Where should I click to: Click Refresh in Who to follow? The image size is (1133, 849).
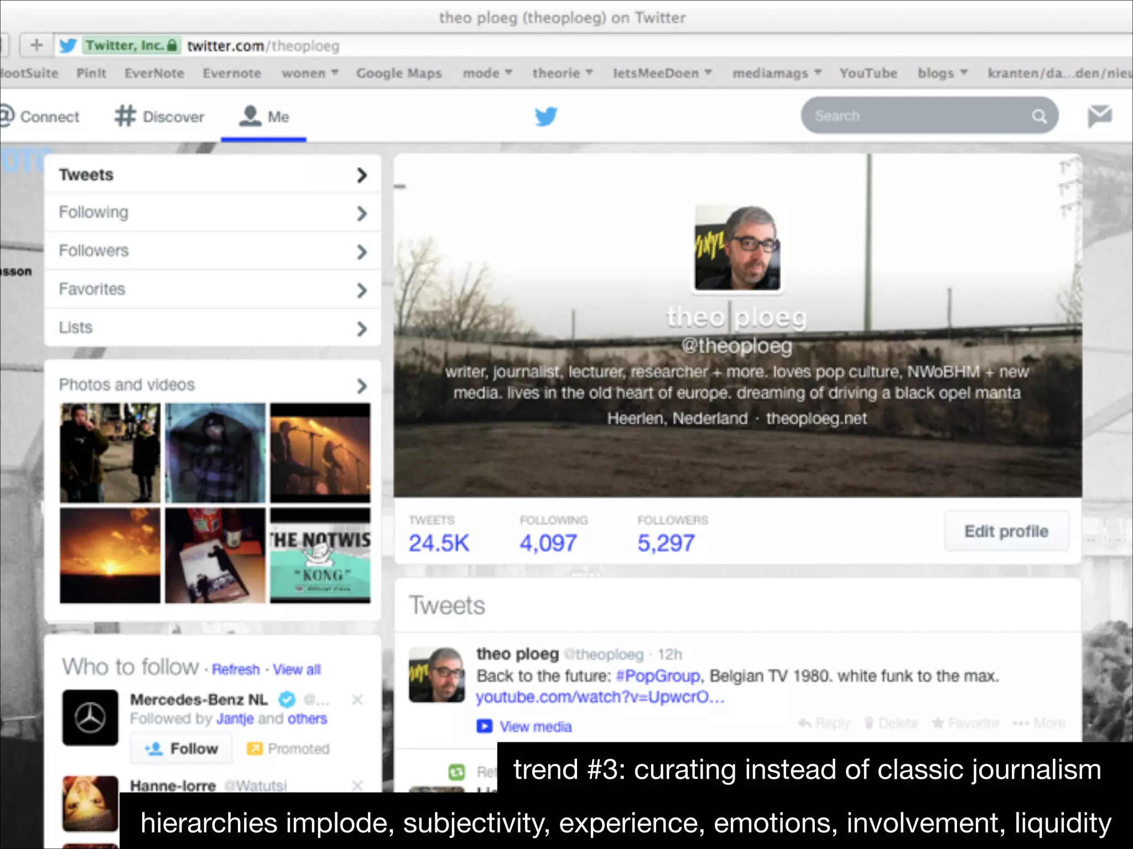(x=236, y=669)
